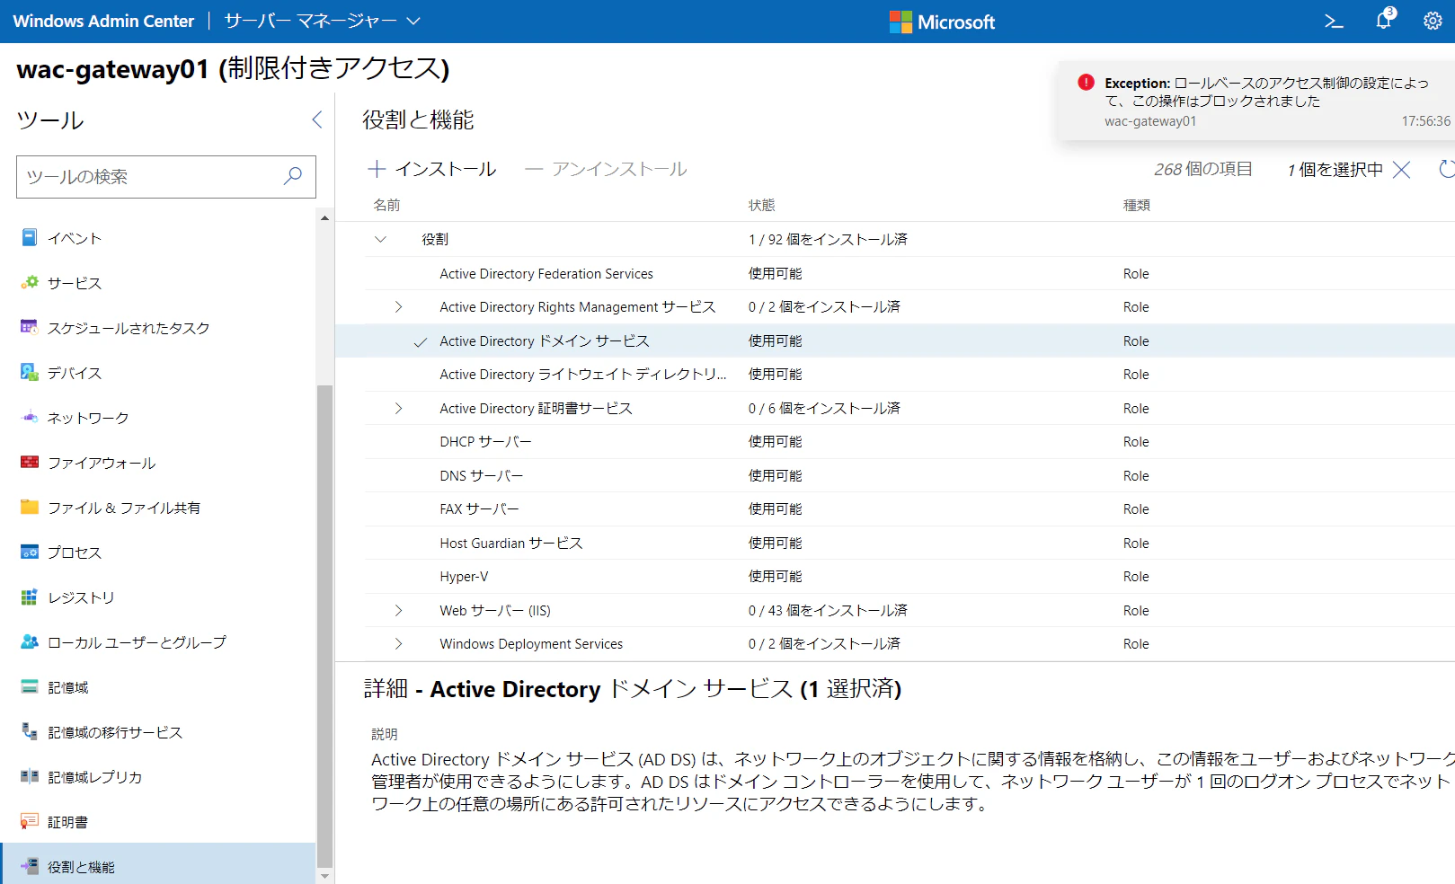
Task: Click the ネットワーク tool icon
Action: tap(30, 417)
